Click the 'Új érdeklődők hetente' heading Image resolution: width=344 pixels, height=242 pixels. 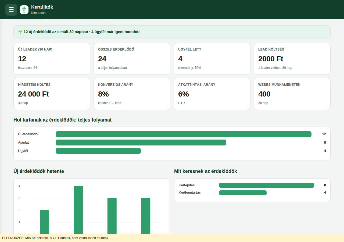click(x=39, y=171)
